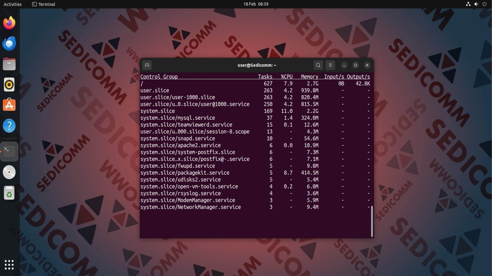Click the Activities button

pyautogui.click(x=13, y=4)
